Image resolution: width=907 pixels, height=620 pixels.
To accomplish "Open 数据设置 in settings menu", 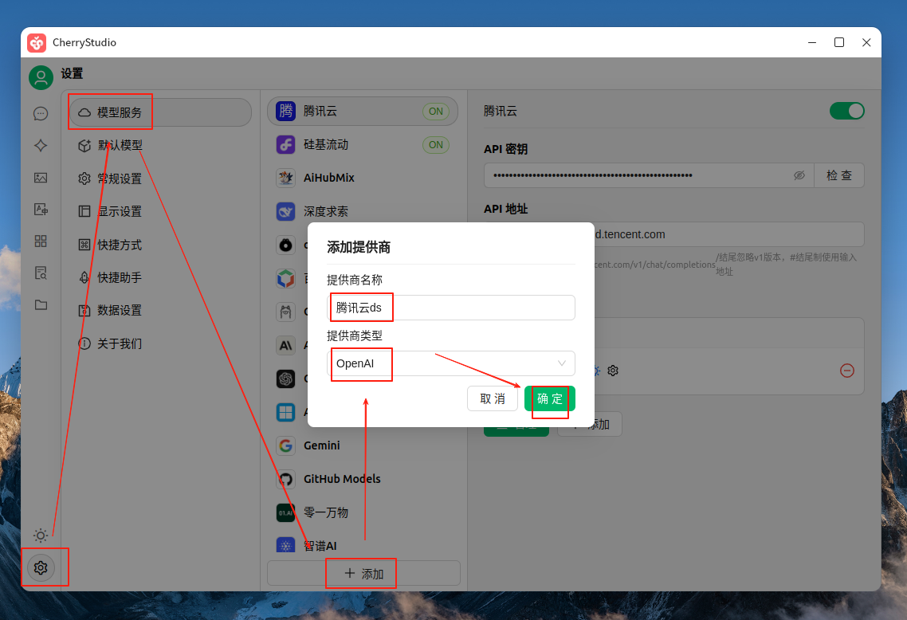I will (120, 311).
